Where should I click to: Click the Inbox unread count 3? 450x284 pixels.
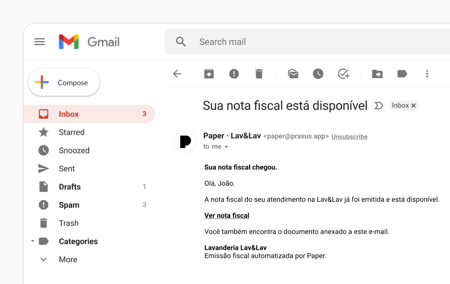[x=144, y=114]
